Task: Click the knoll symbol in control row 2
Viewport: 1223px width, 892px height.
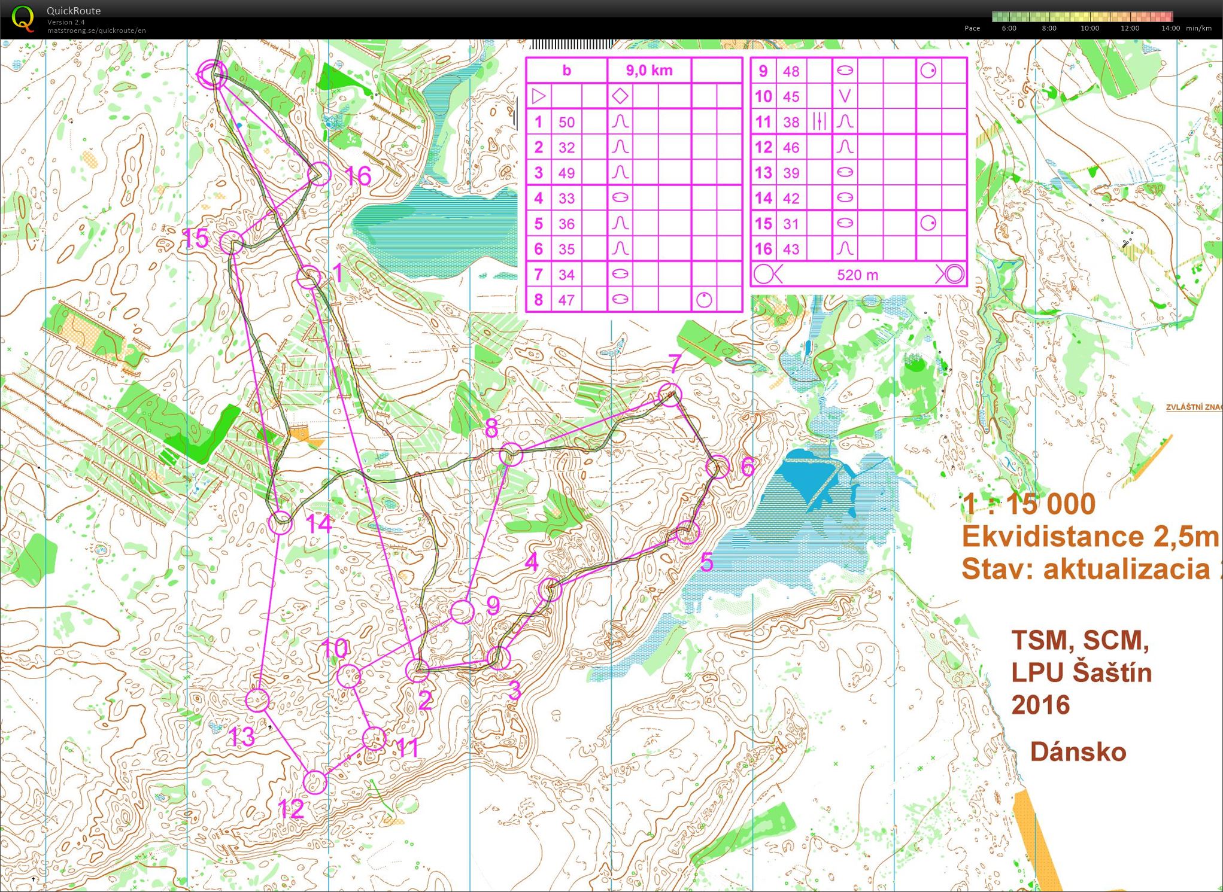Action: tap(620, 147)
